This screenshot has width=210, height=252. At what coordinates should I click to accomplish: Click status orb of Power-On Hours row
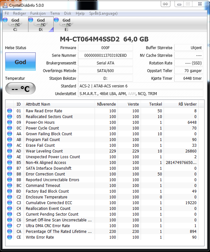tap(10, 122)
